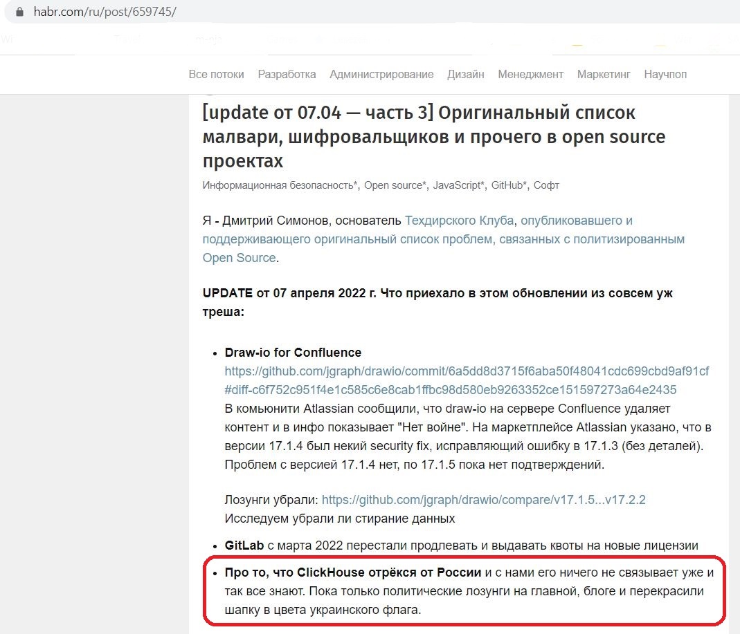
Task: Follow the Техдирского Клуба link
Action: (459, 221)
